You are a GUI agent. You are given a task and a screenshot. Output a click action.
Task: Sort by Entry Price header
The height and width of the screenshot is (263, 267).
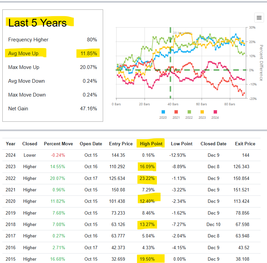[x=121, y=144]
